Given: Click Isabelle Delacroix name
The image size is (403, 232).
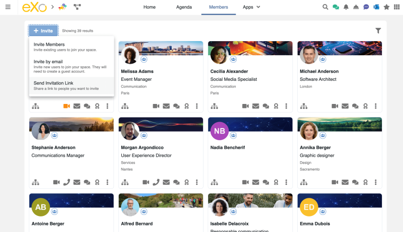Looking at the screenshot, I should click(229, 223).
